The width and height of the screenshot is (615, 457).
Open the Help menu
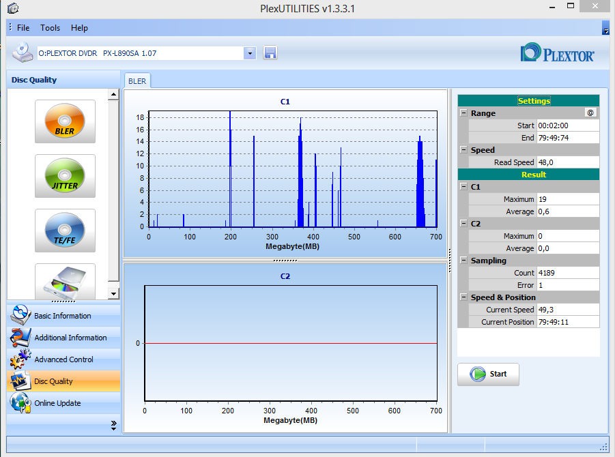(79, 28)
